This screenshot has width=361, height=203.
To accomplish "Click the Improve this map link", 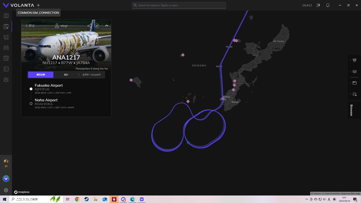I will coord(350,193).
